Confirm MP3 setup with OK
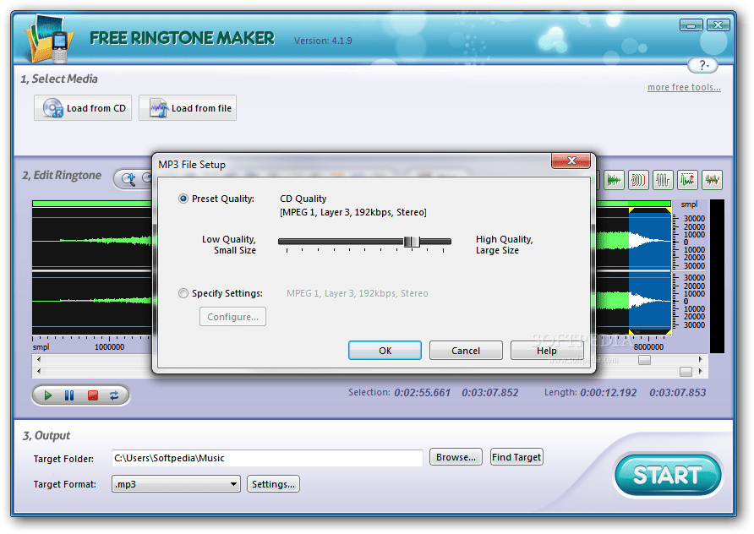754x534 pixels. (x=385, y=350)
